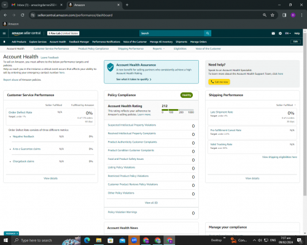Open the 3 Paw Lab marketplace switcher
This screenshot has width=307, height=245.
(63, 33)
